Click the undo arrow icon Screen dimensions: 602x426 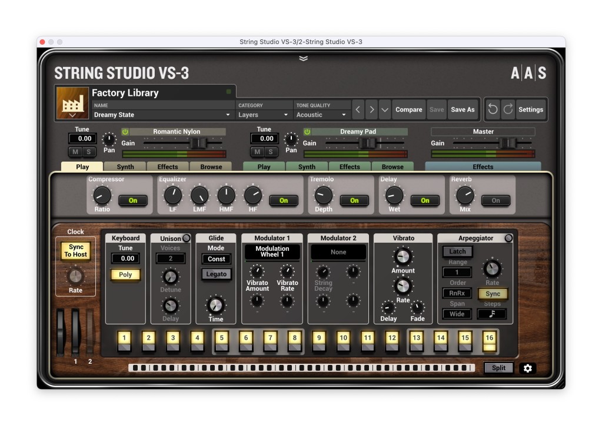tap(493, 110)
